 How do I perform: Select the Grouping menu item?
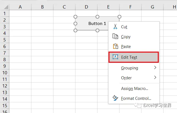[130, 68]
